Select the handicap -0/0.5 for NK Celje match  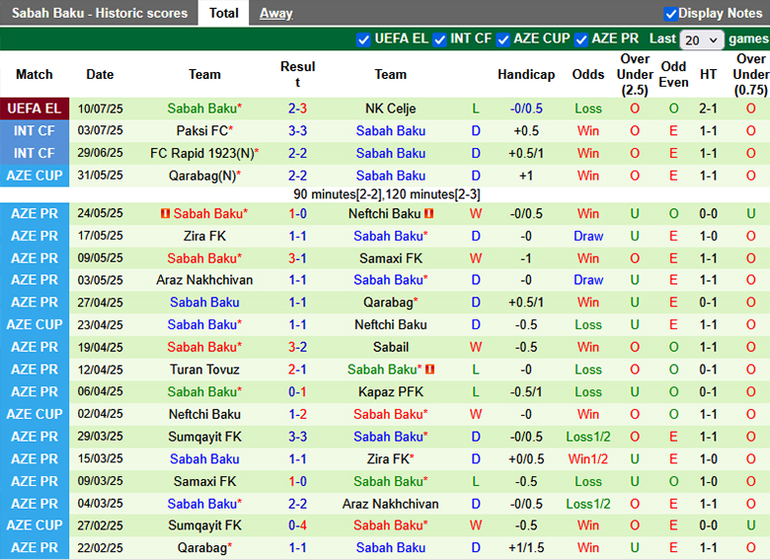point(526,108)
